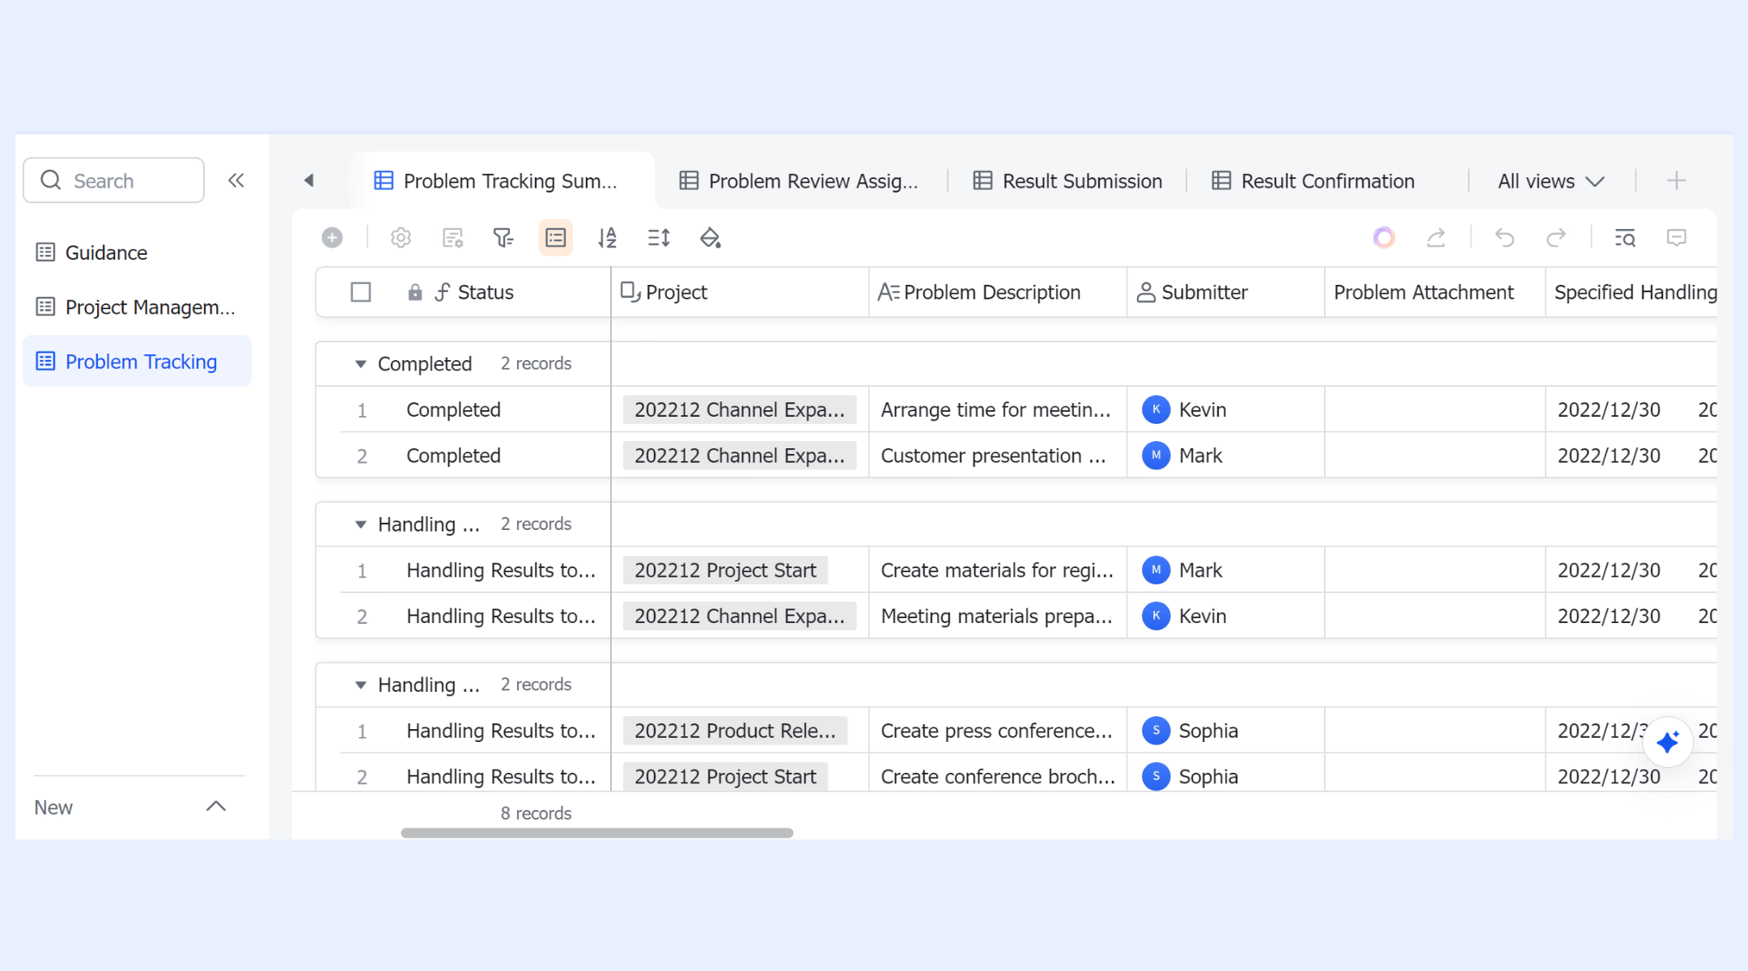Screen dimensions: 1748x971
Task: Open the find records search icon
Action: point(1625,238)
